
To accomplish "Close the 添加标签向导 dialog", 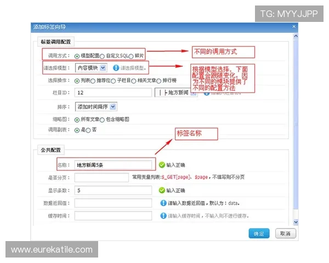I will pos(294,27).
